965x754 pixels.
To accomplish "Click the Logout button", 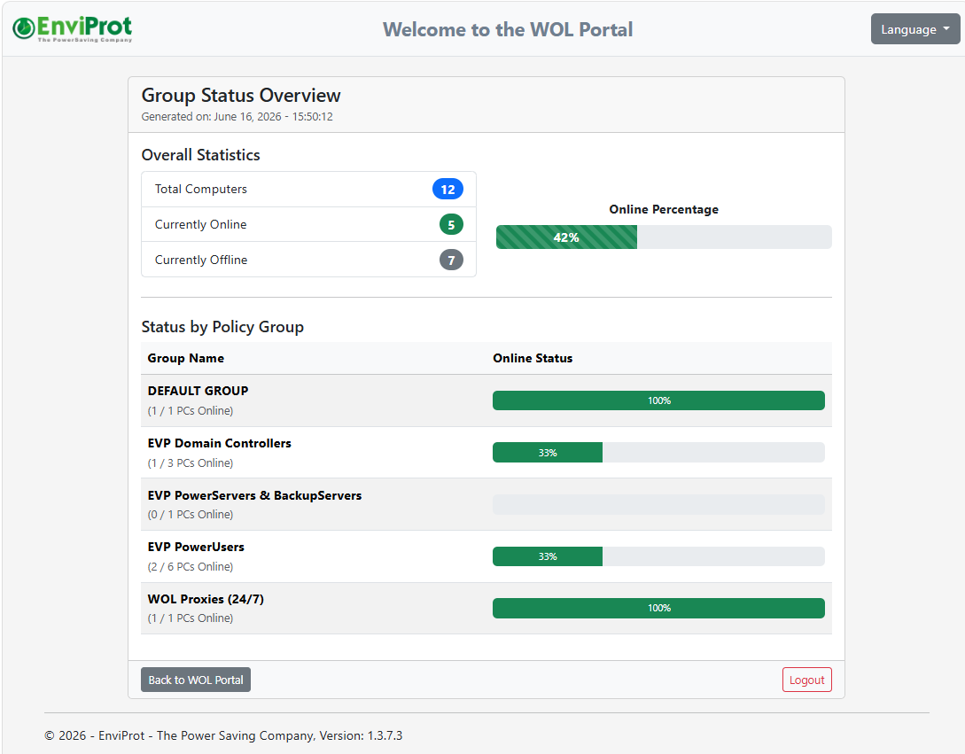I will pos(807,680).
